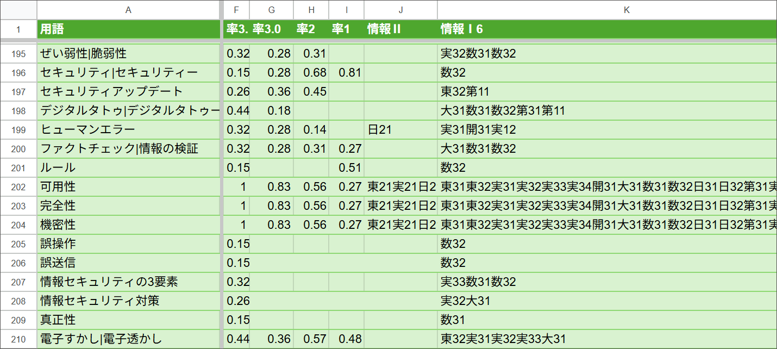Select cell 真正性

tap(129, 320)
